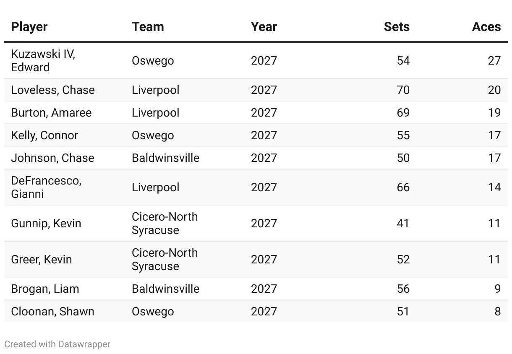
Task: Click the Player column header
Action: (29, 27)
